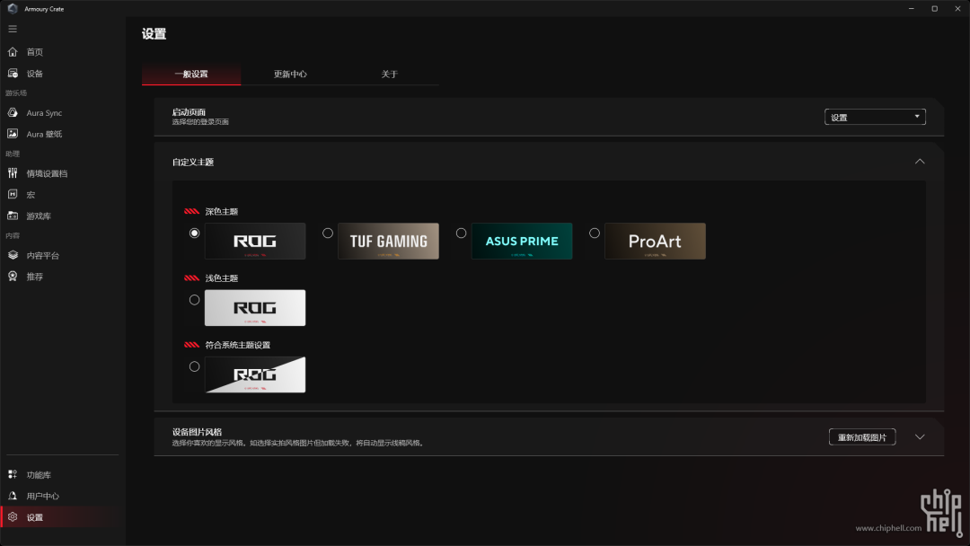This screenshot has width=970, height=546.
Task: Select the dark ROG theme radio button
Action: [194, 233]
